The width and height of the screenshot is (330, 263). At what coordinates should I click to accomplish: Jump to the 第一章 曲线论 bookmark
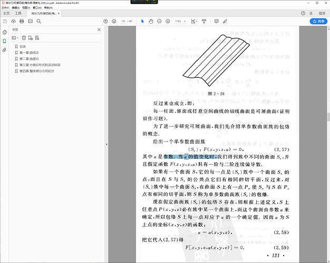tap(29, 53)
